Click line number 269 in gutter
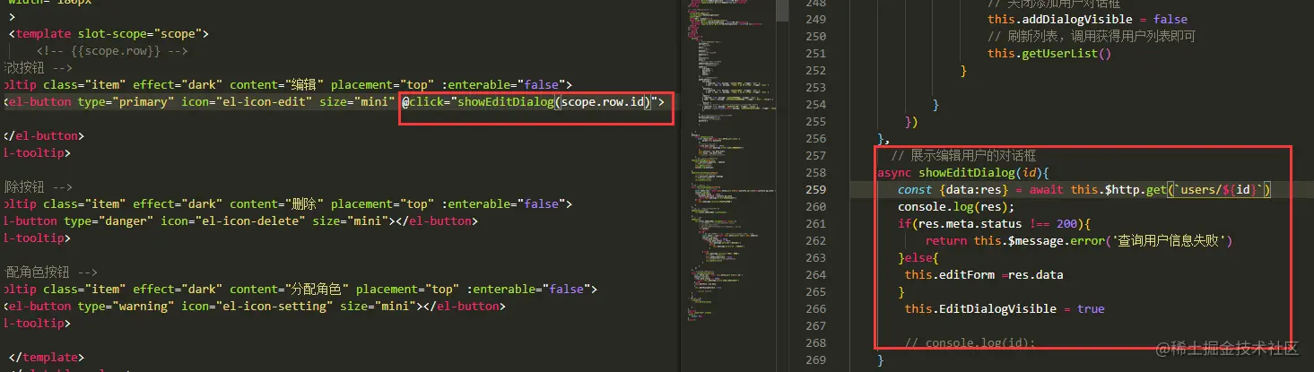The width and height of the screenshot is (1314, 372). click(x=815, y=360)
